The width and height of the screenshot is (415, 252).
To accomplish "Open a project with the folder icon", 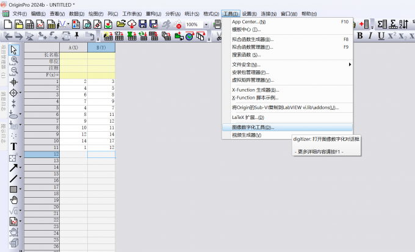I will (121, 24).
